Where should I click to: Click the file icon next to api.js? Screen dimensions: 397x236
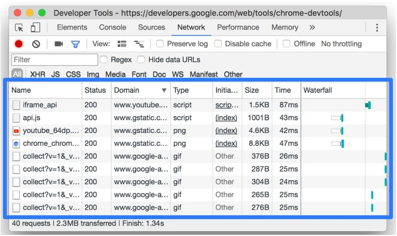pyautogui.click(x=16, y=118)
